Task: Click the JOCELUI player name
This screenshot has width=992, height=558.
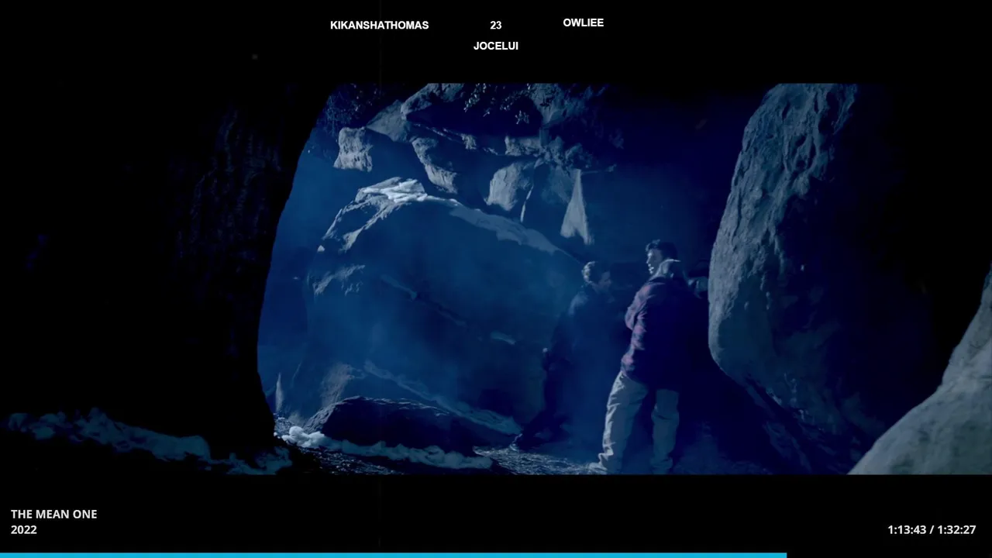Action: click(496, 46)
